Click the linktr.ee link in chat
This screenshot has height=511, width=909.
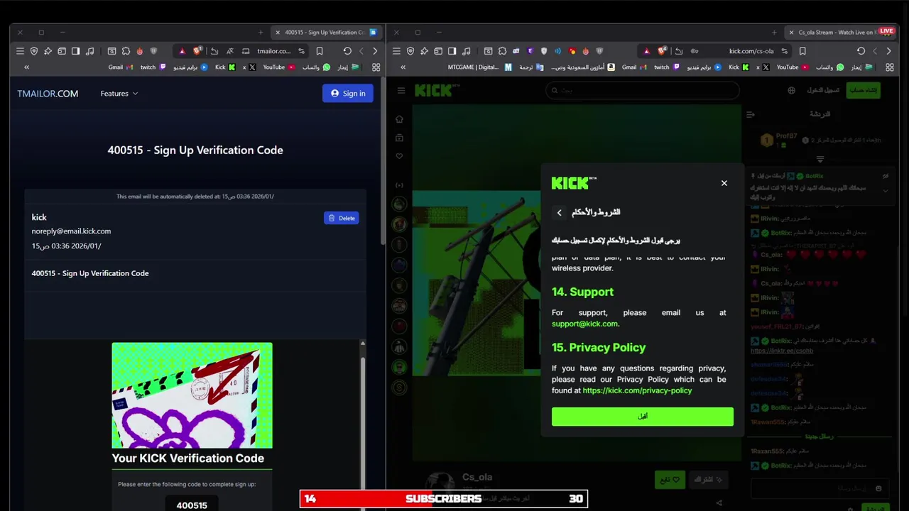(782, 351)
